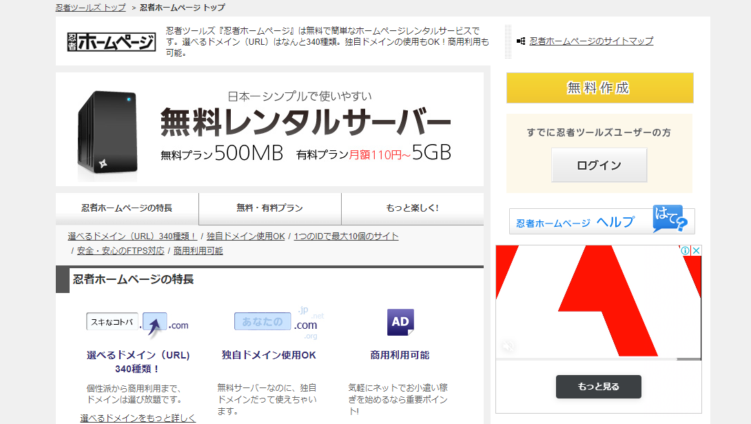Viewport: 751px width, 424px height.
Task: Click the あなたの .com custom domain graphic
Action: 276,321
